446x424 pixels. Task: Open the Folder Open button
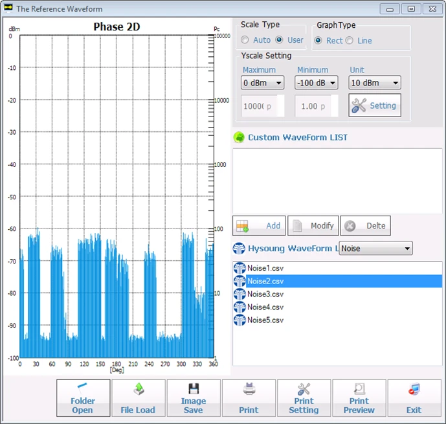click(x=83, y=397)
